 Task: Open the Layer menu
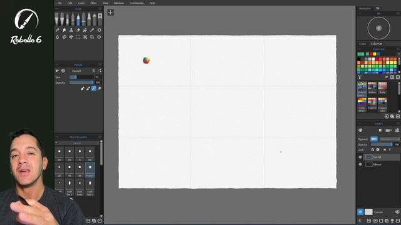(81, 3)
